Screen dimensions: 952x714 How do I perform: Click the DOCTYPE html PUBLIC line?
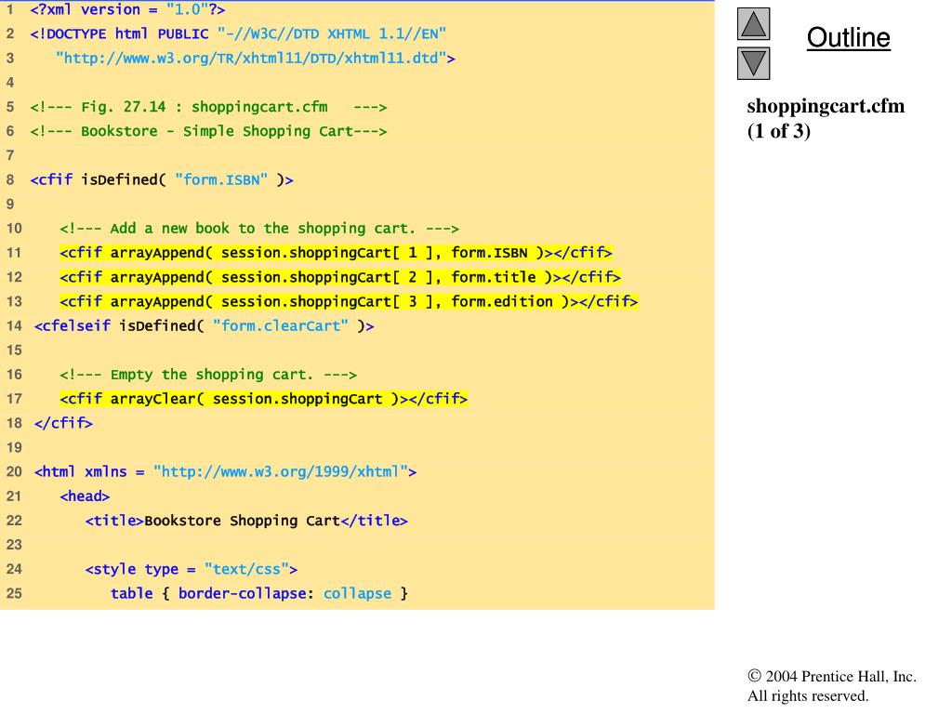pos(238,33)
